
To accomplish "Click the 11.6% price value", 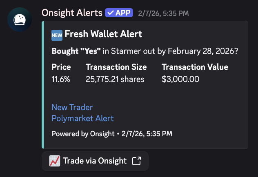I will click(x=61, y=79).
